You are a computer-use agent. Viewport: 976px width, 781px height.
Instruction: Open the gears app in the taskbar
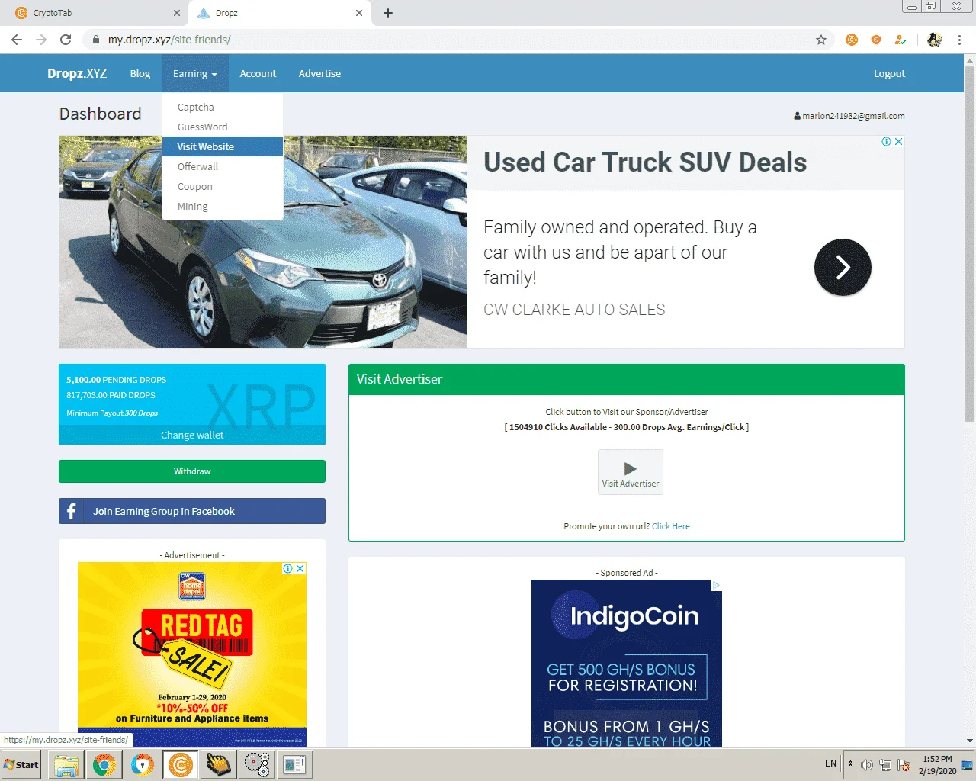(257, 764)
